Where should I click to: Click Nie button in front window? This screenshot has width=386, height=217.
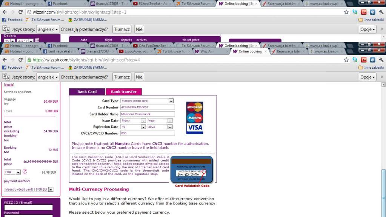(x=139, y=77)
